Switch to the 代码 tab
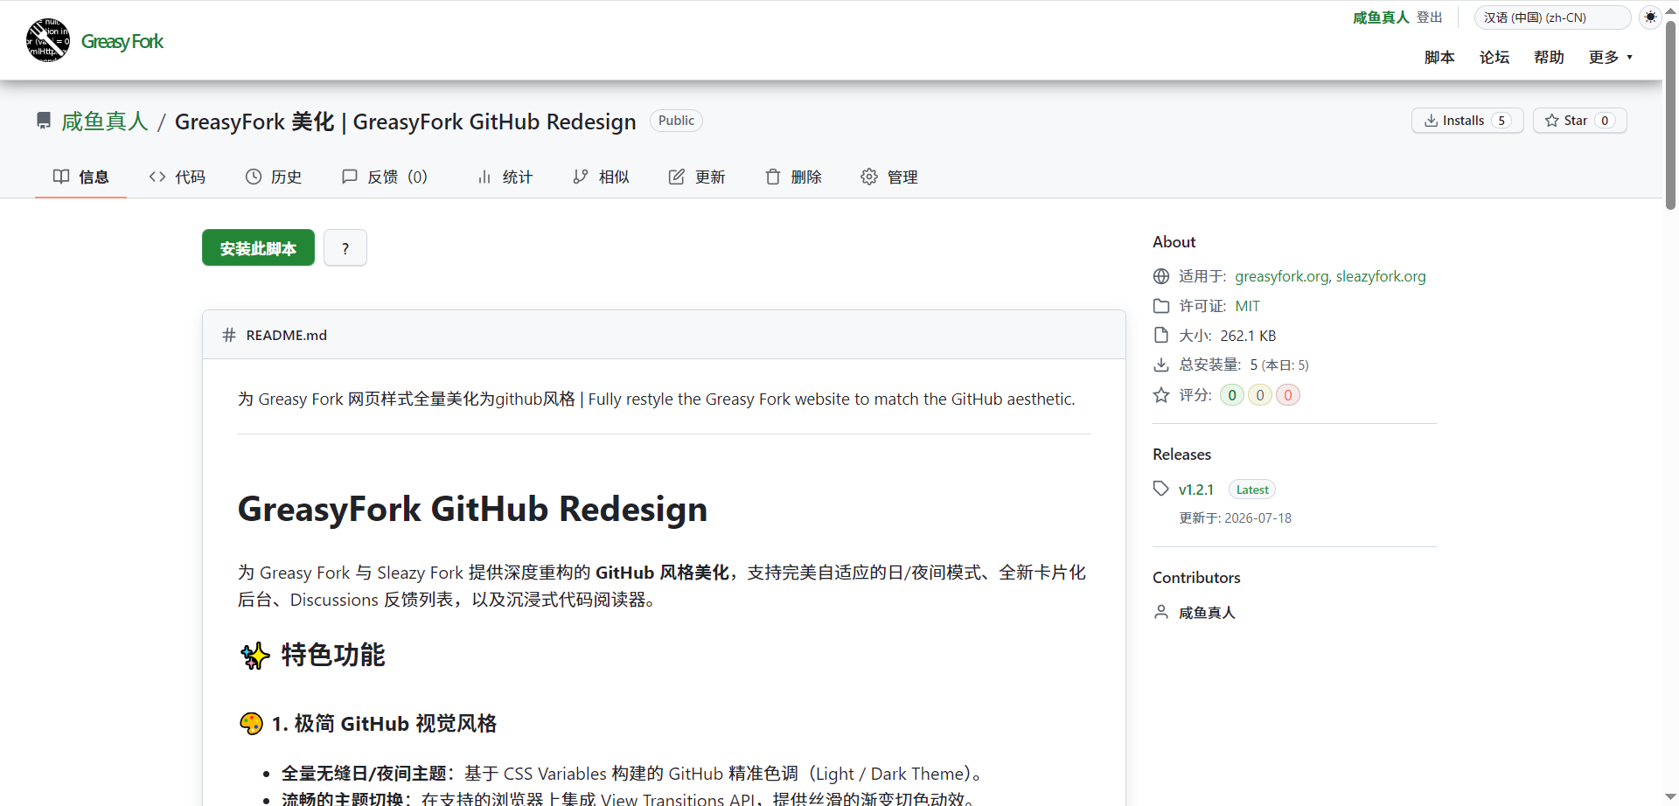1679x806 pixels. tap(177, 177)
